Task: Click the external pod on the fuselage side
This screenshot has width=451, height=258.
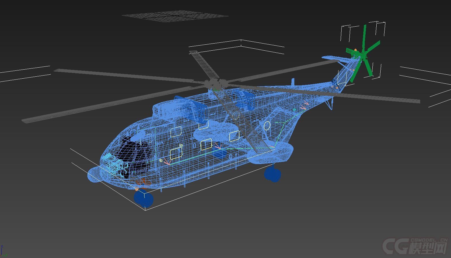Action: pyautogui.click(x=209, y=131)
